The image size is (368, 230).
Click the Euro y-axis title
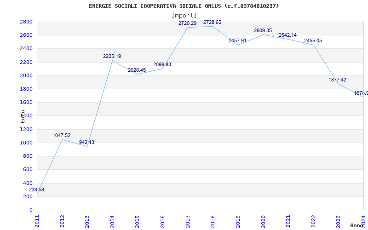pyautogui.click(x=23, y=116)
